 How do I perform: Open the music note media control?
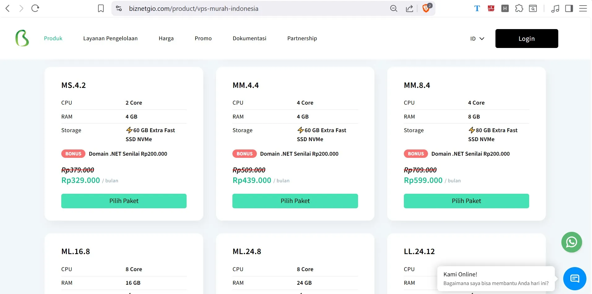(555, 8)
